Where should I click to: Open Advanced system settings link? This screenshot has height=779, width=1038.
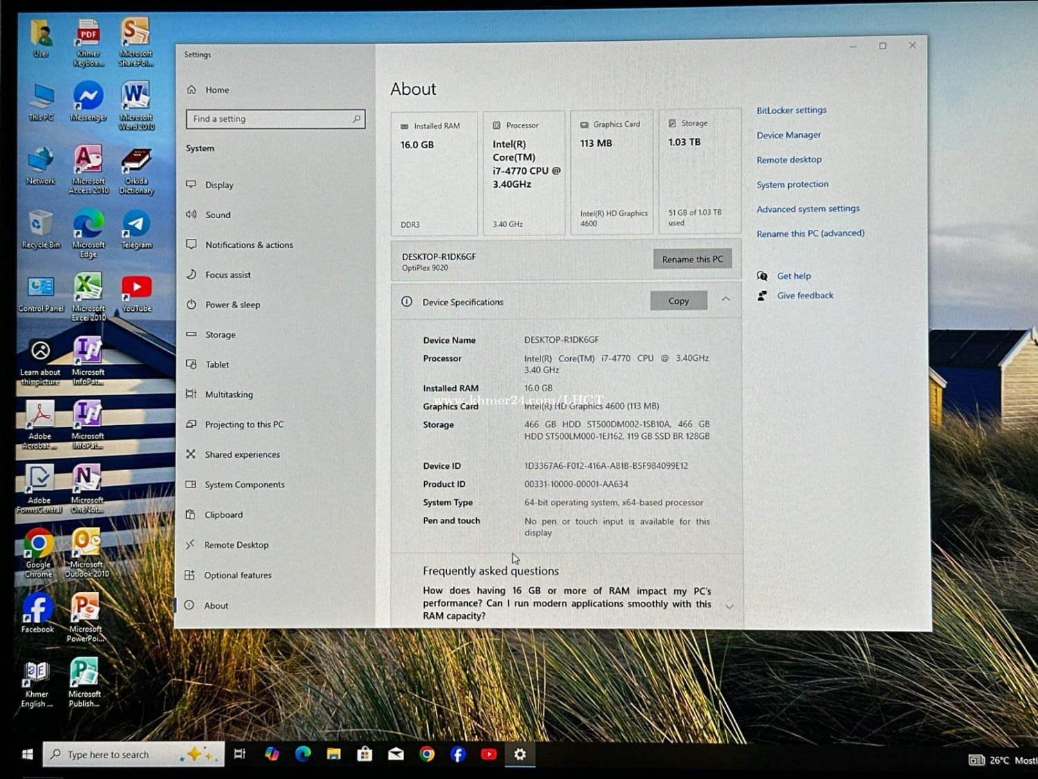coord(808,208)
